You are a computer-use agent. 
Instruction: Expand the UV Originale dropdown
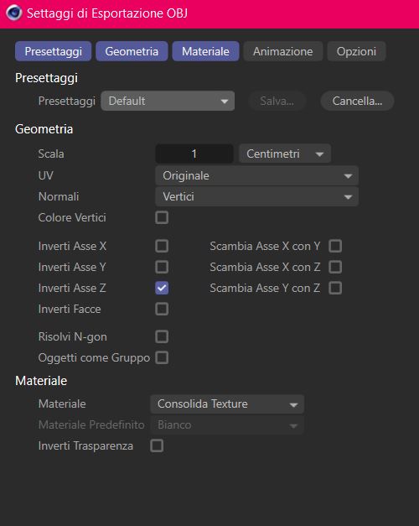click(256, 175)
